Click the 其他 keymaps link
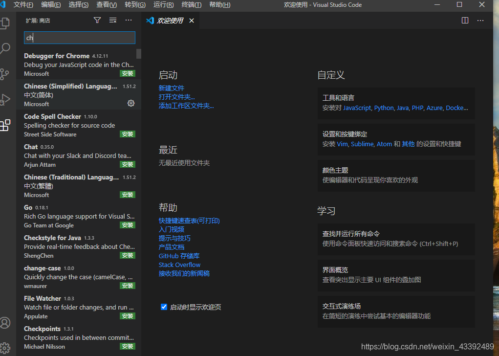 pos(408,144)
